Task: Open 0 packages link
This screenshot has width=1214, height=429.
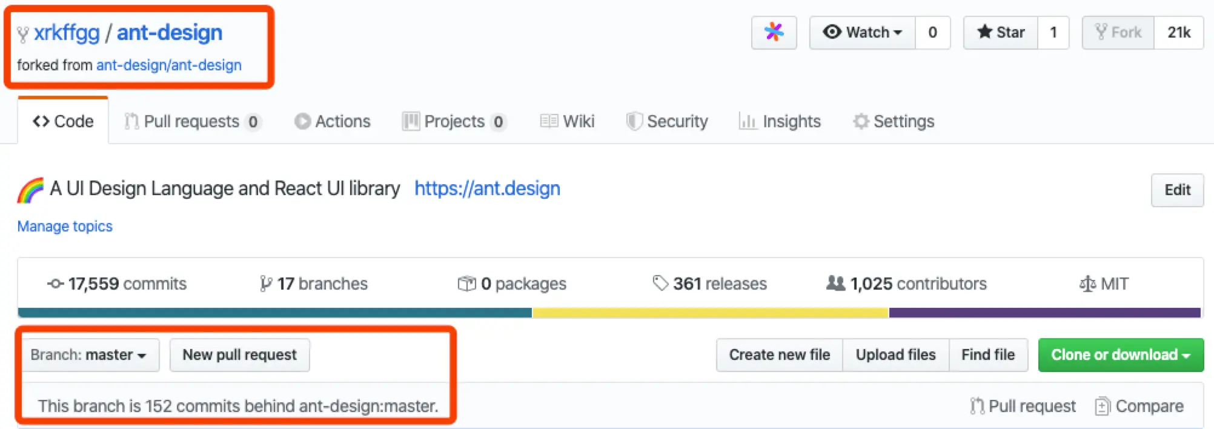Action: coord(512,284)
